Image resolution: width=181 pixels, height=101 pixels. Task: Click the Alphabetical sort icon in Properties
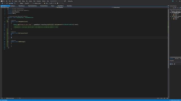(172, 64)
